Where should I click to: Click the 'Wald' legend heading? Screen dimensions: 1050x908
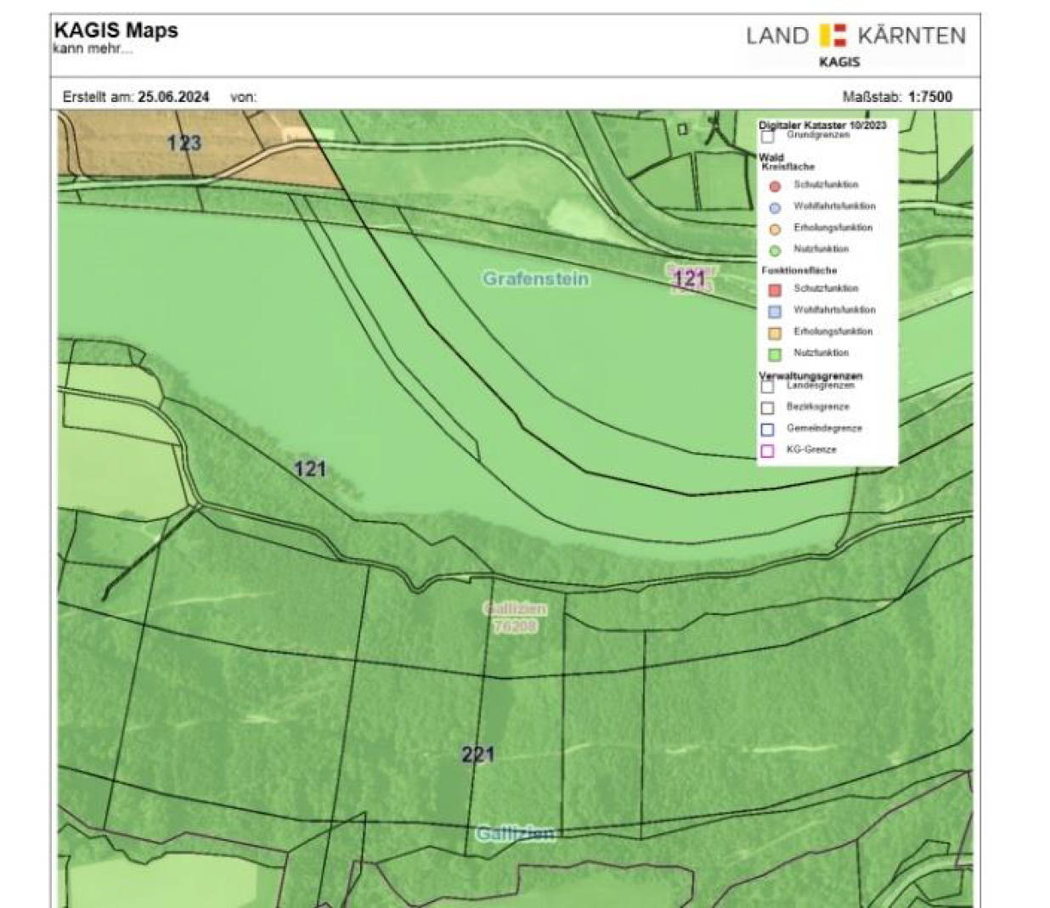click(x=771, y=157)
